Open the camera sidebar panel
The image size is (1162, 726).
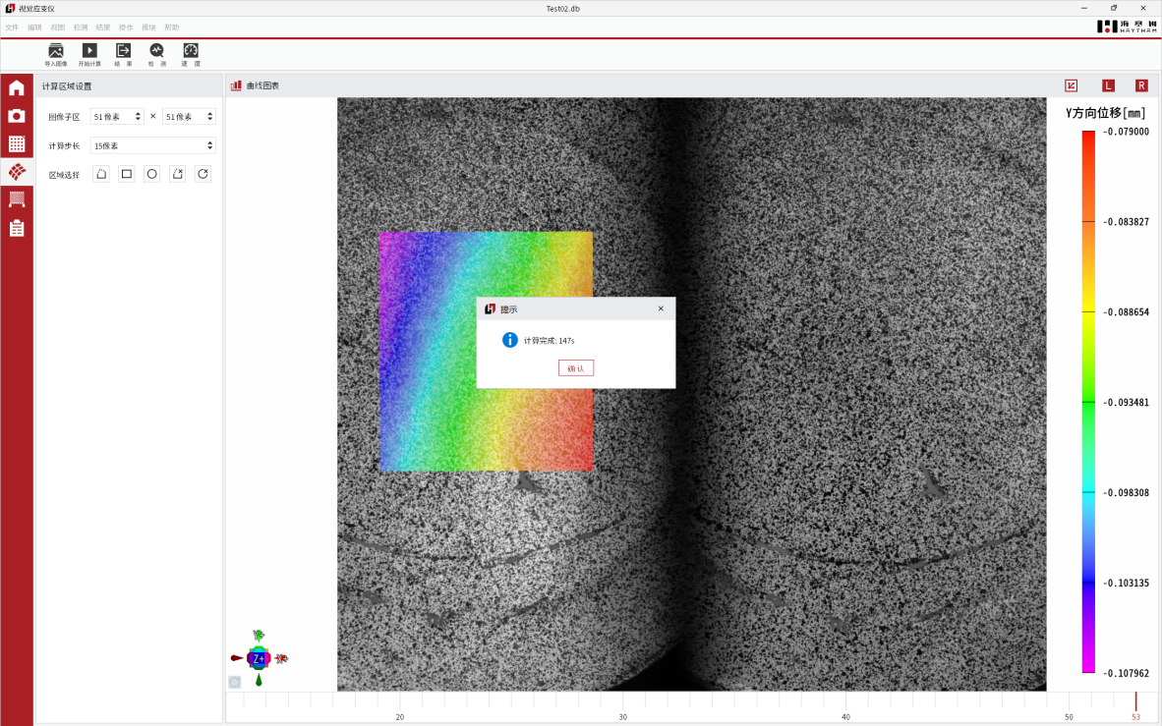pos(17,116)
